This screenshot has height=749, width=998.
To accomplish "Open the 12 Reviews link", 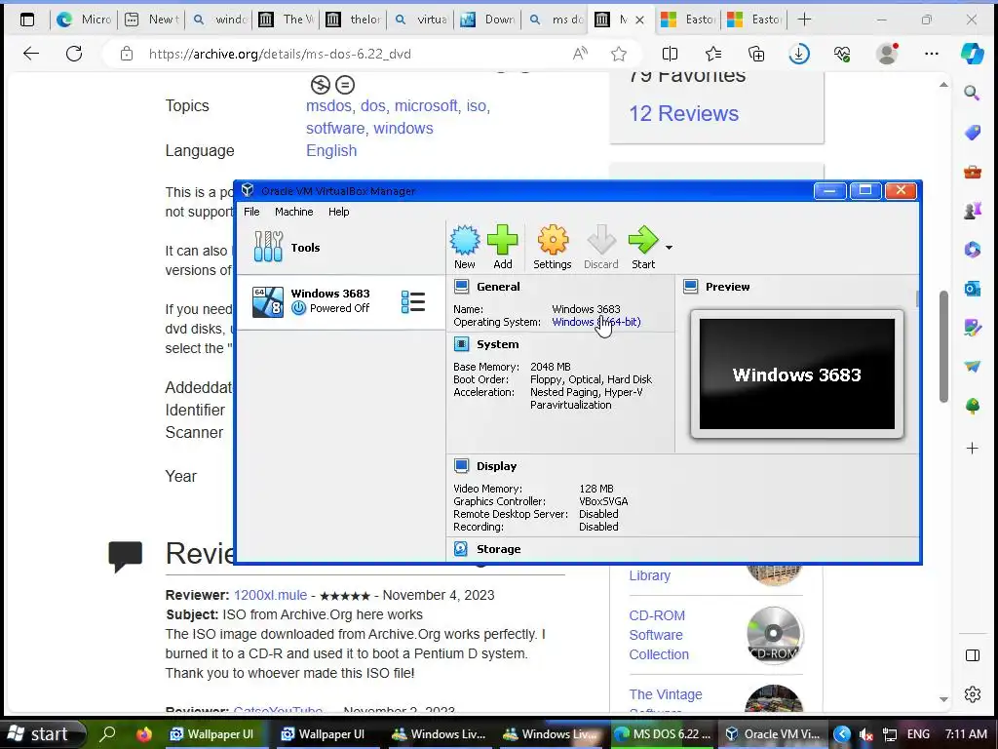I will [x=683, y=113].
